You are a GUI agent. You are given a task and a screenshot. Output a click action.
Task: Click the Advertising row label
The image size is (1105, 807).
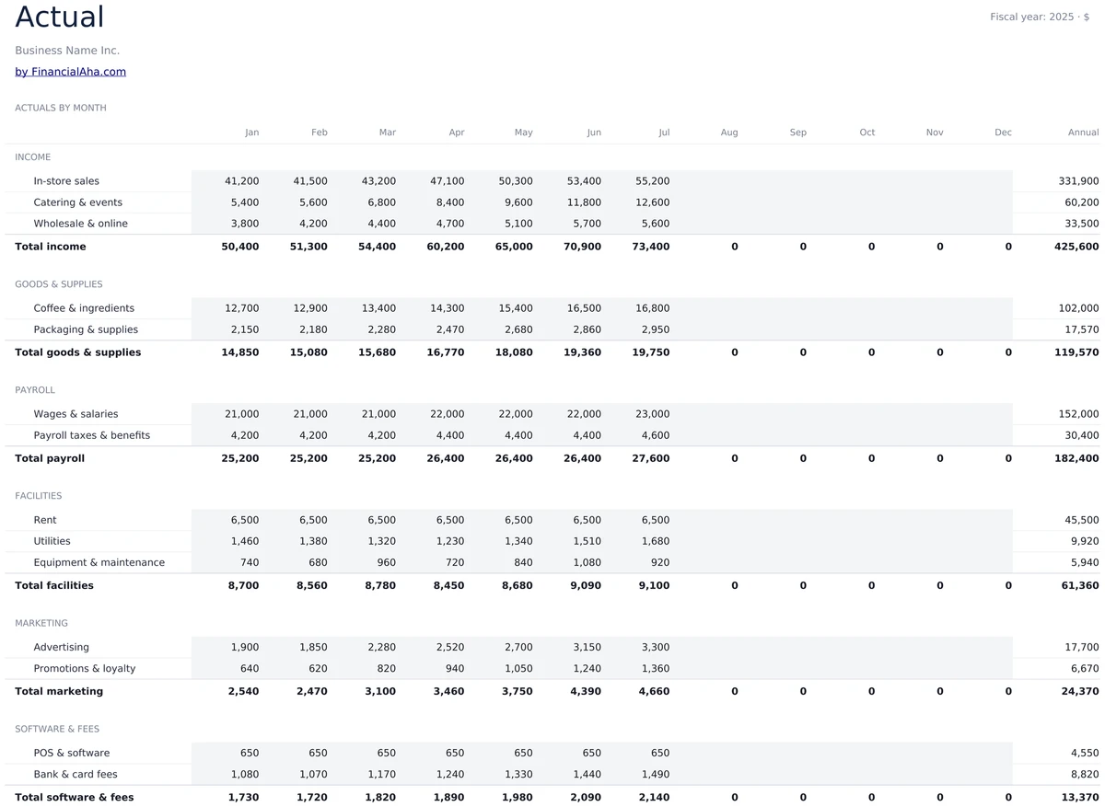click(x=61, y=647)
